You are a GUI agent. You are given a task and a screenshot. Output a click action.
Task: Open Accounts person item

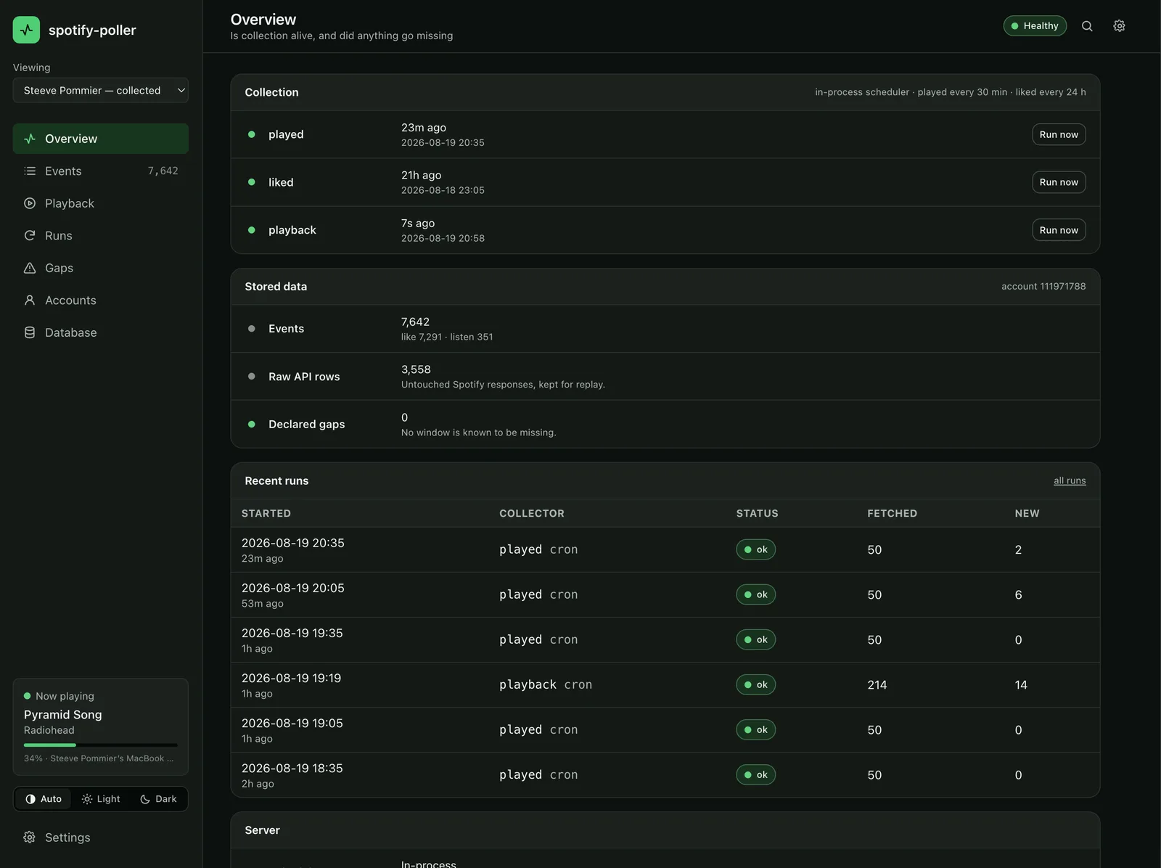101,300
